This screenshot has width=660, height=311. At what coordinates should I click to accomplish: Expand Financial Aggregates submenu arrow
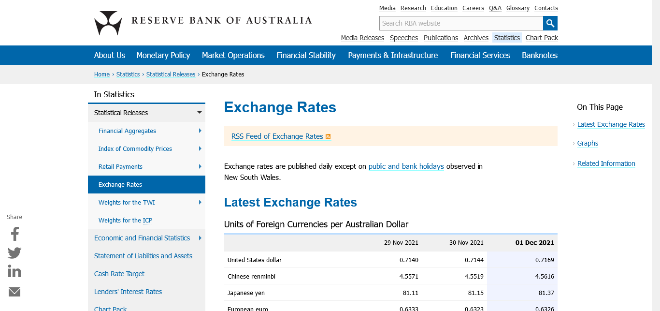coord(200,131)
